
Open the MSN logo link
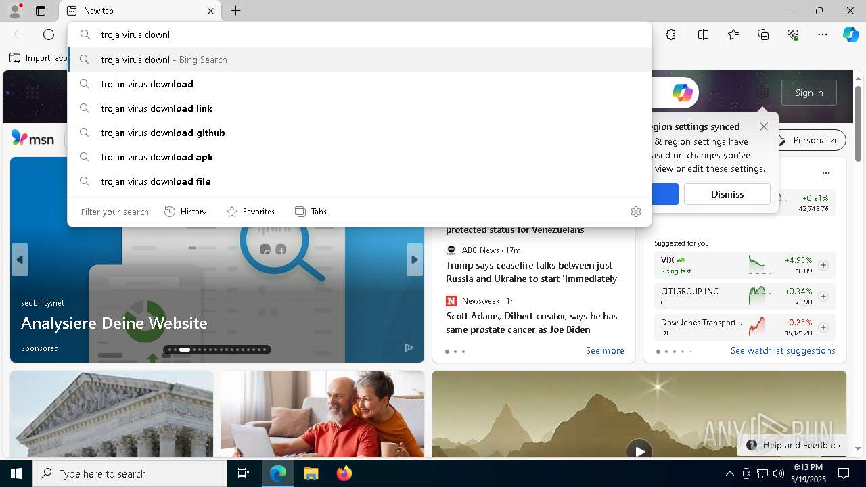pos(32,139)
